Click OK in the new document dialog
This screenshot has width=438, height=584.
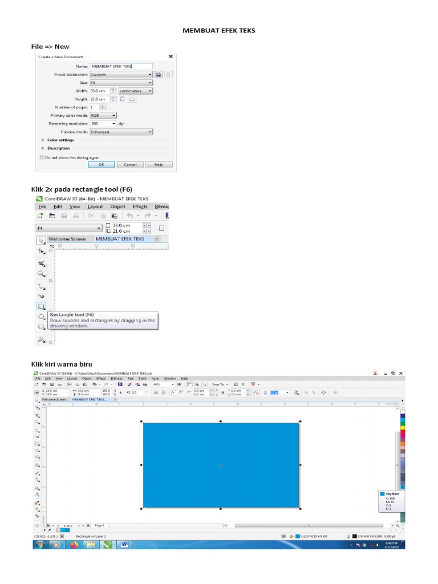pyautogui.click(x=102, y=165)
